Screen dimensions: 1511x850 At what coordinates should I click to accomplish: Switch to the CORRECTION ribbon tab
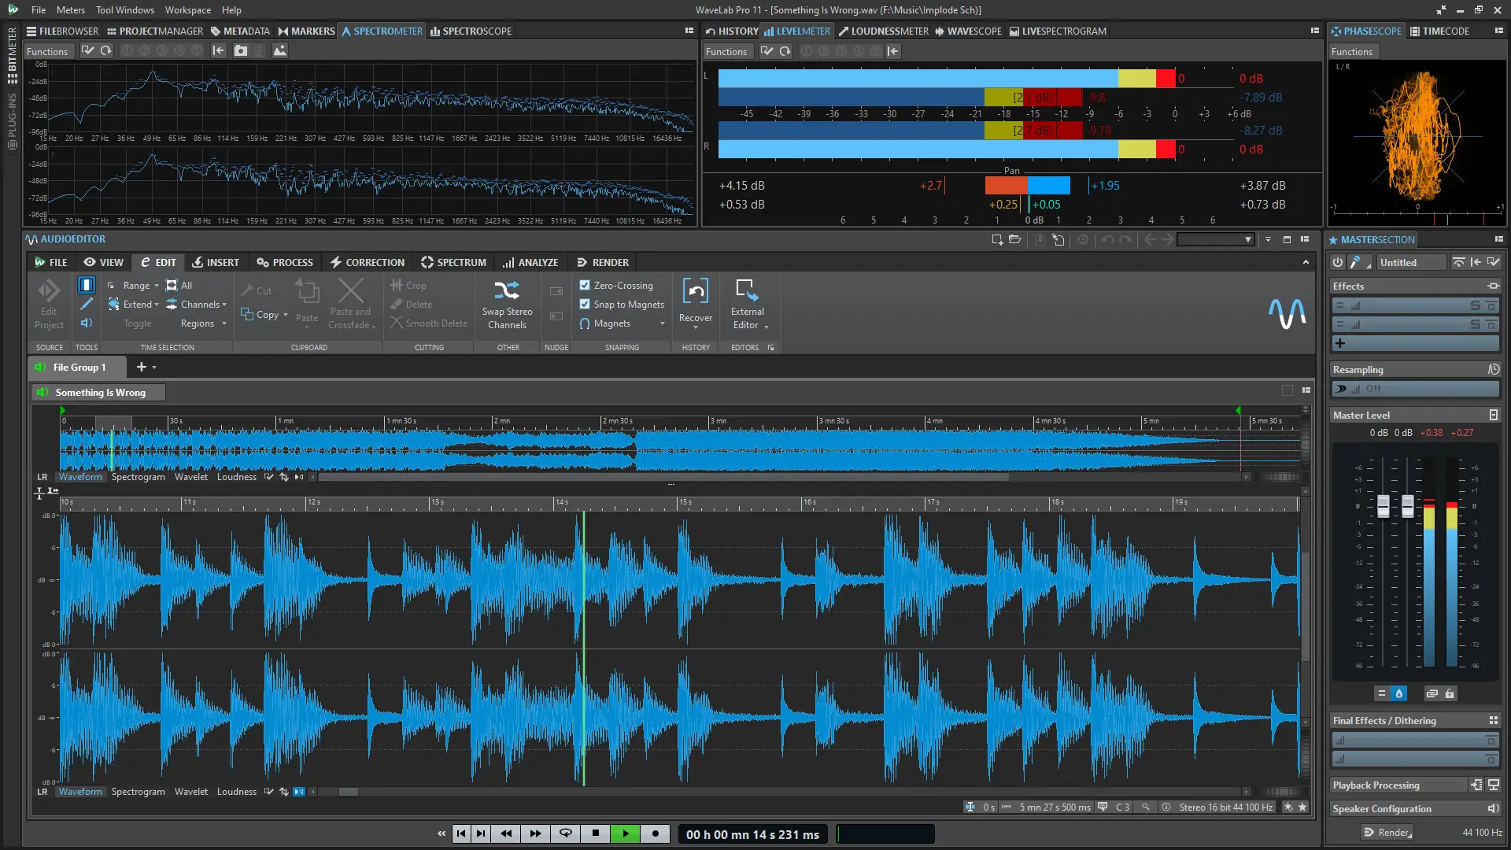pyautogui.click(x=367, y=262)
